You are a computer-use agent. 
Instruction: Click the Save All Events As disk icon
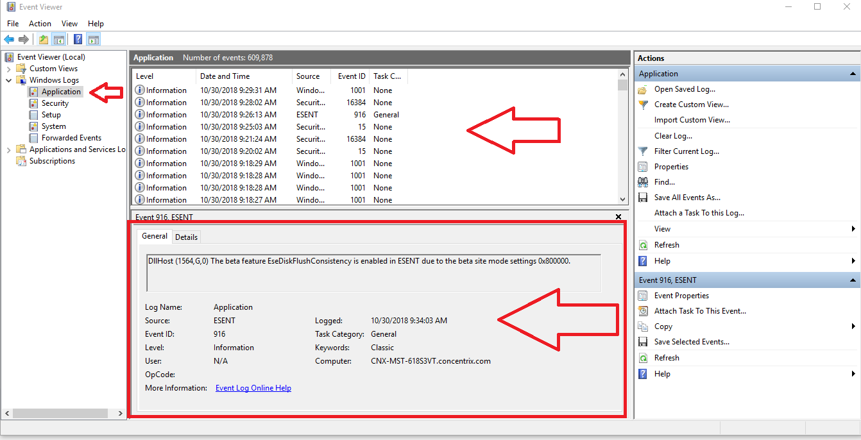click(x=643, y=198)
